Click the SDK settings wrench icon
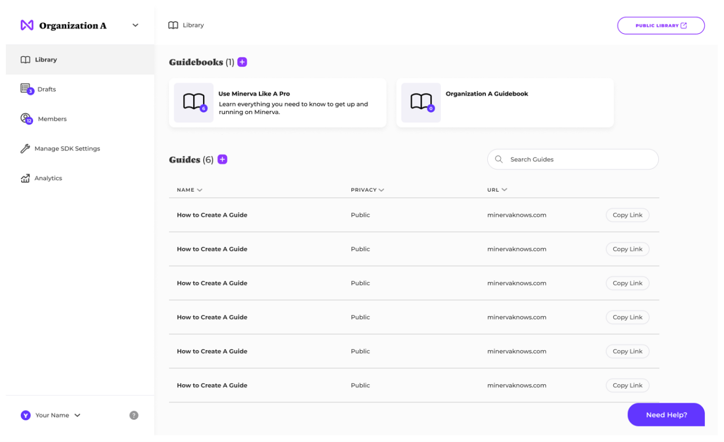The image size is (724, 442). [25, 149]
